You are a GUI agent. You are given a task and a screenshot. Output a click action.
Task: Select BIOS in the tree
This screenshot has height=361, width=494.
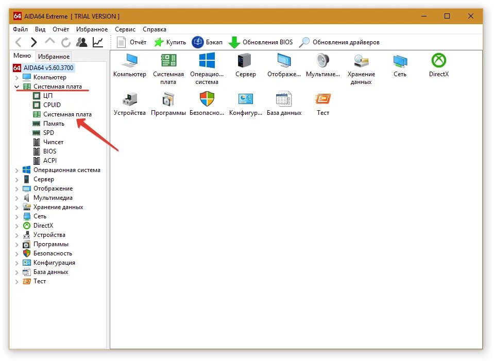[44, 151]
